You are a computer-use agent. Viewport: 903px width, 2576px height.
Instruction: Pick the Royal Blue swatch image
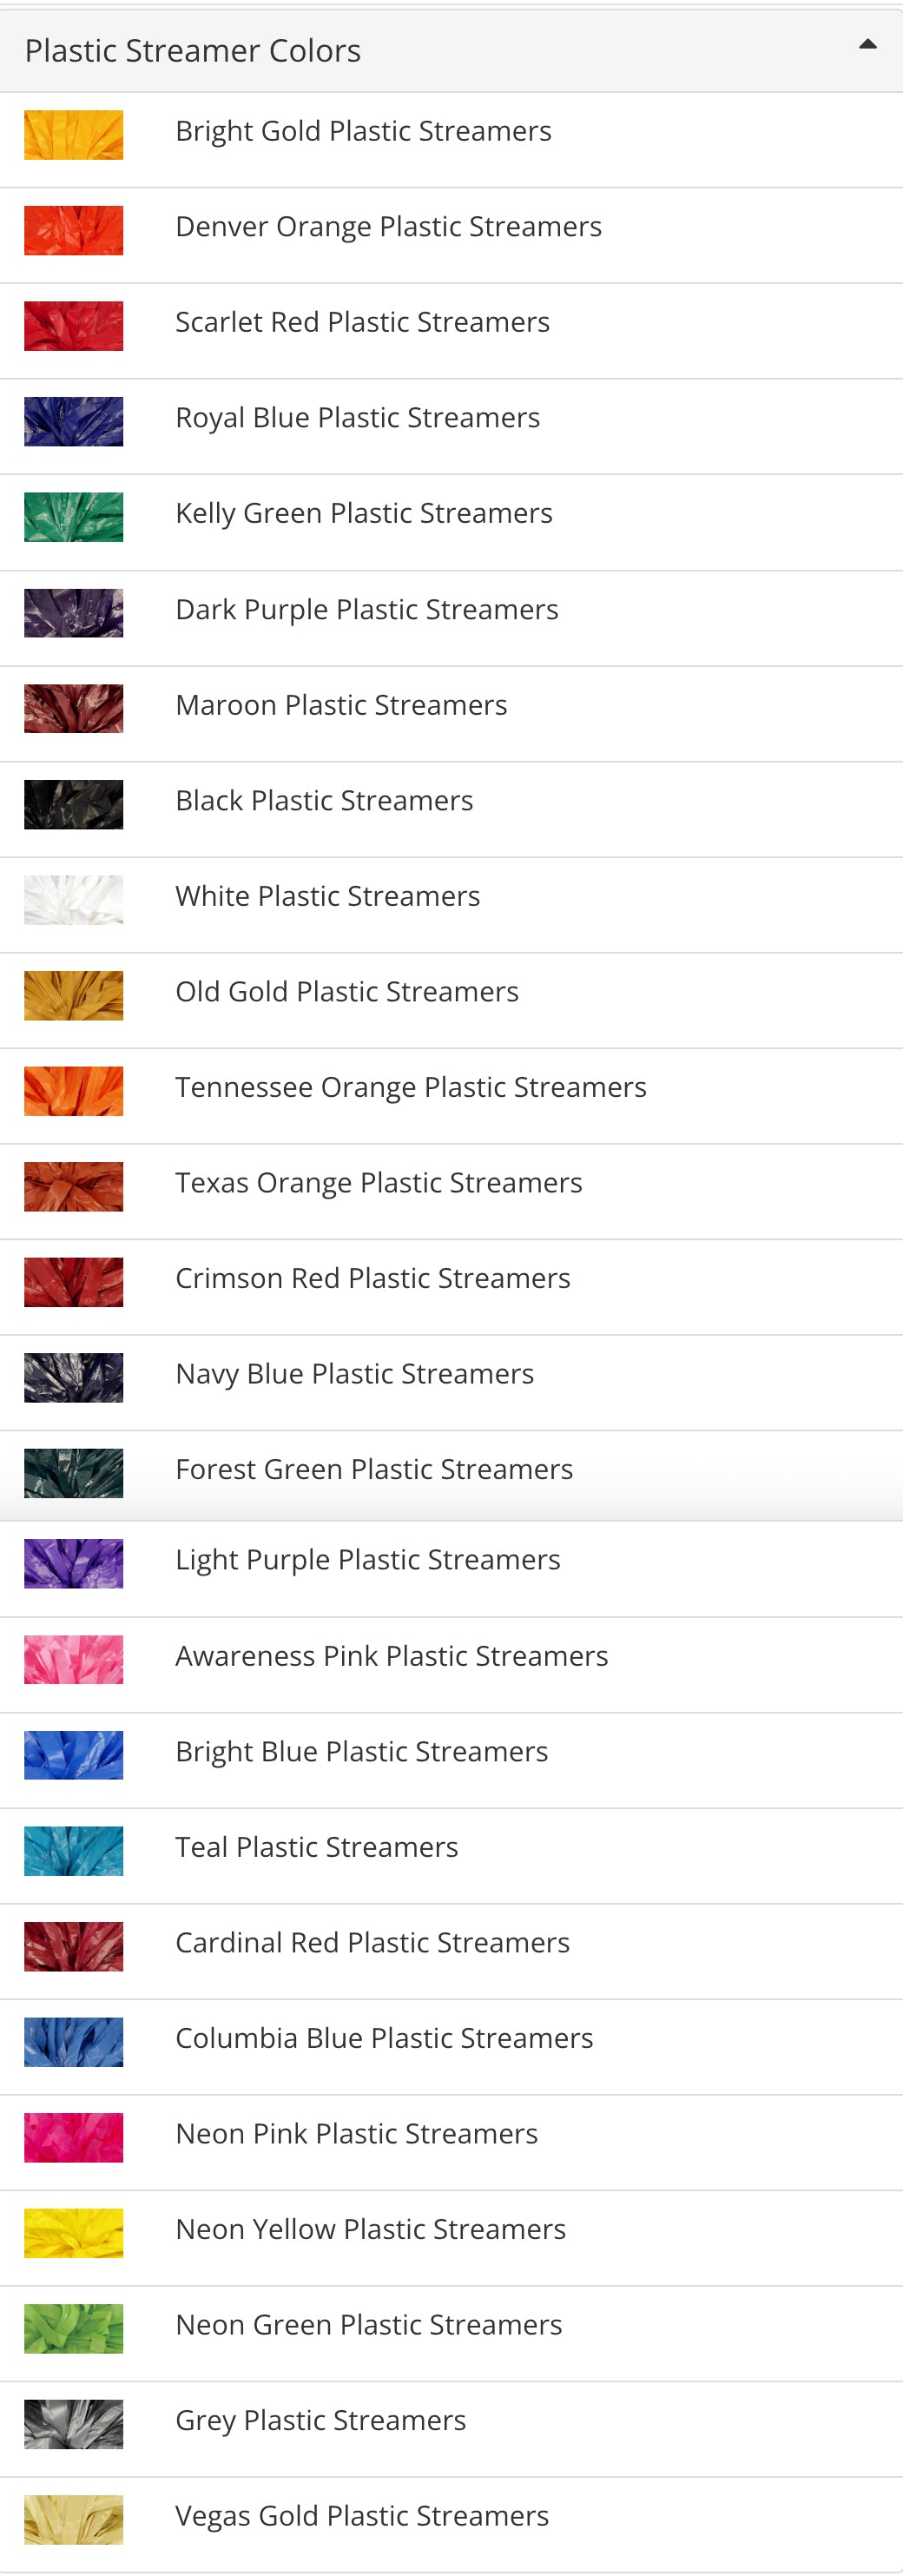(x=74, y=422)
